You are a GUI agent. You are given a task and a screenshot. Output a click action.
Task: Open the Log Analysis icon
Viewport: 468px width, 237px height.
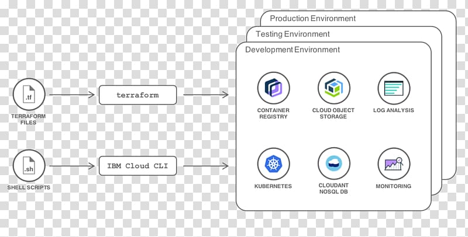394,88
